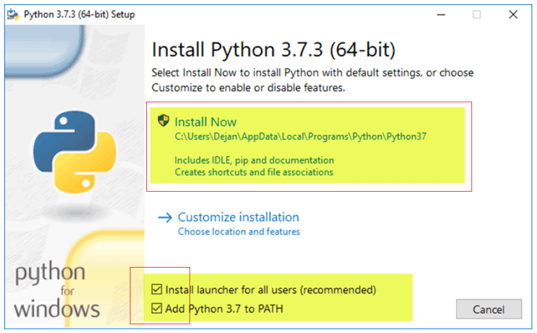The image size is (537, 333).
Task: Click the "Includes IDLE, pip and documentation" line
Action: coord(254,160)
